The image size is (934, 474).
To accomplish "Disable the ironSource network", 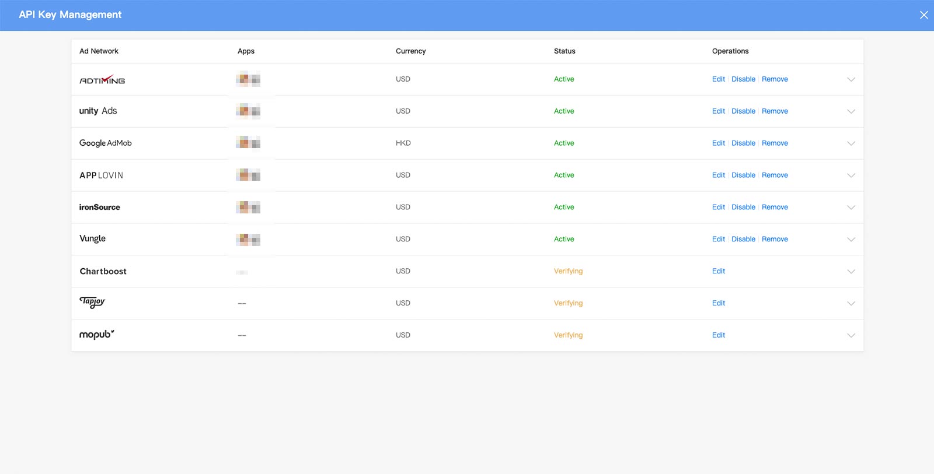I will (743, 208).
